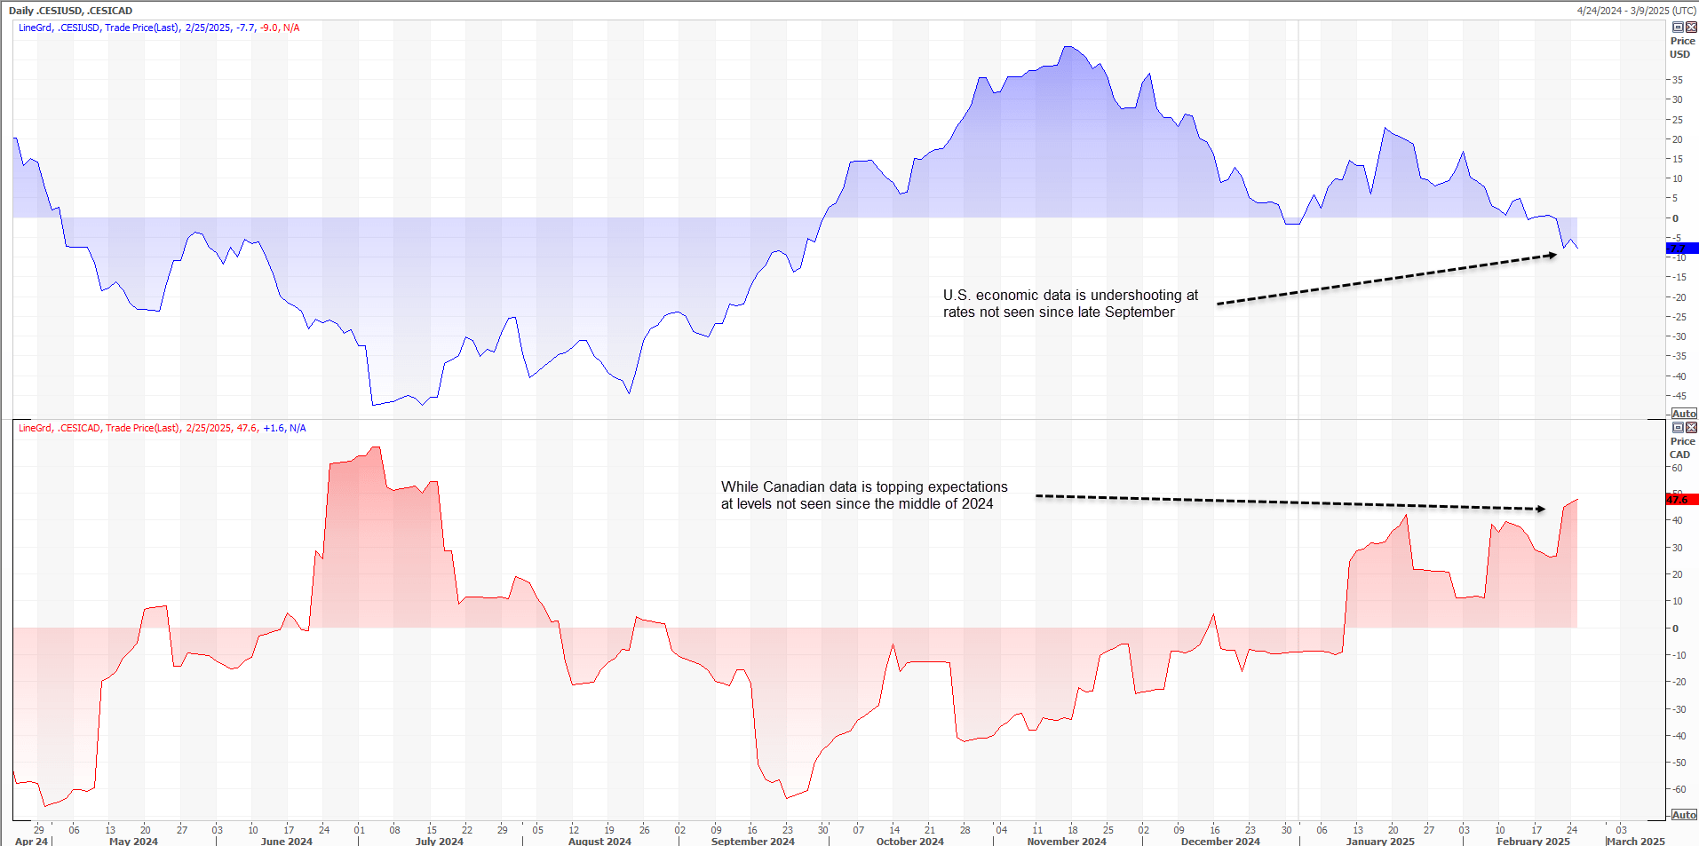The height and width of the screenshot is (846, 1699).
Task: Click the Price USD axis label
Action: pos(1682,48)
